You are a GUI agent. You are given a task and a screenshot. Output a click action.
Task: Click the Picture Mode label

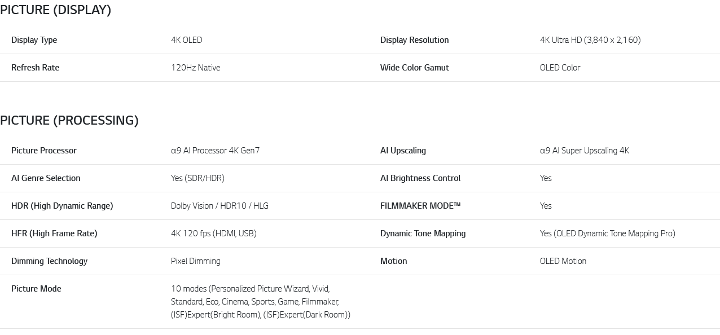point(36,289)
